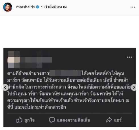This screenshot has width=139, height=130.
Task: Click the share arrow icon
Action: (109, 120)
